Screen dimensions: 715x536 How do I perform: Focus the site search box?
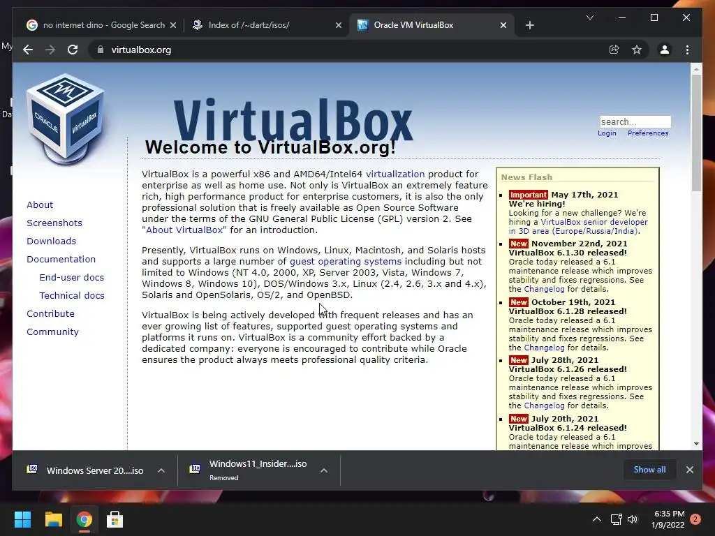pyautogui.click(x=635, y=121)
